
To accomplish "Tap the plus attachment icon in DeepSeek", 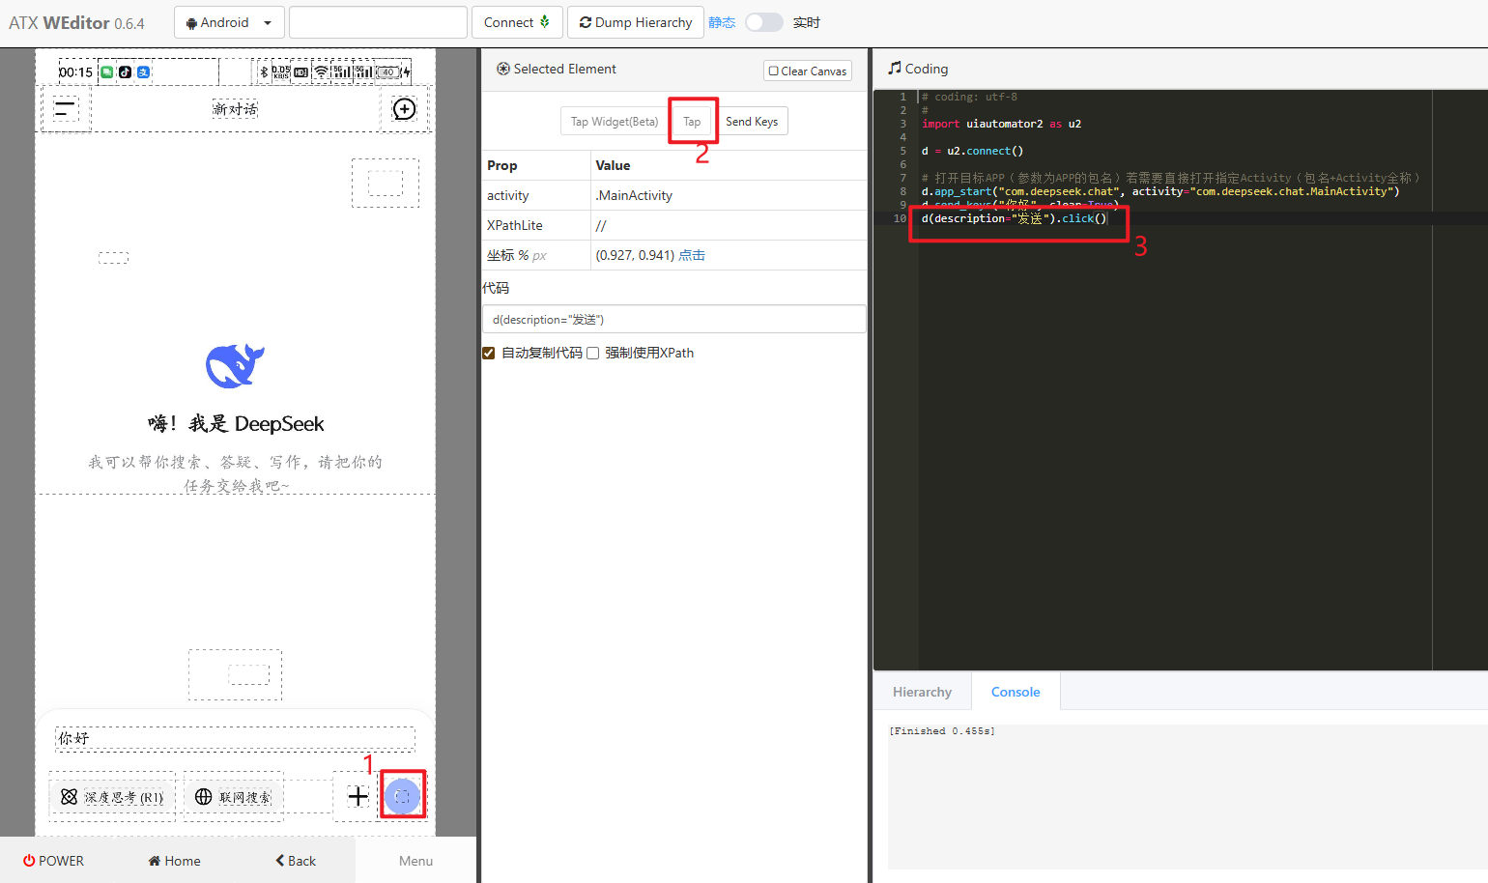I will pos(358,796).
